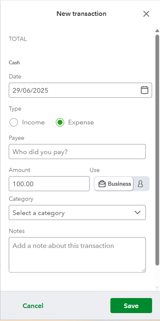Toggle the Business use option
Screen dimensions: 160x321
point(114,184)
